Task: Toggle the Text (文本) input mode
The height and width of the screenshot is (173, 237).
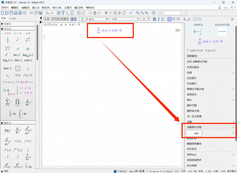Action: pos(47,19)
